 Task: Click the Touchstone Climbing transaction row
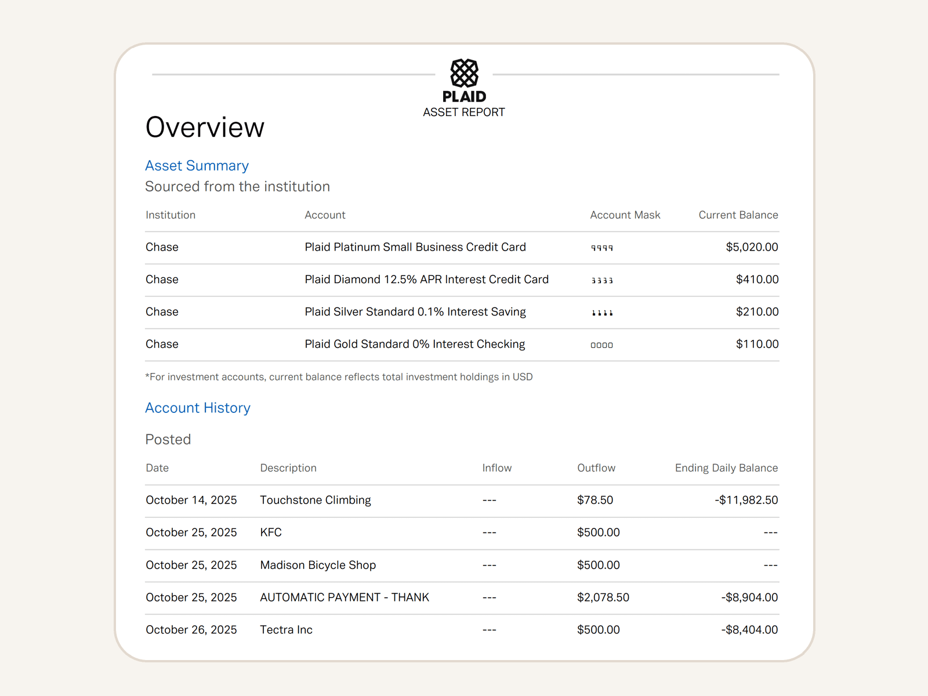[316, 500]
